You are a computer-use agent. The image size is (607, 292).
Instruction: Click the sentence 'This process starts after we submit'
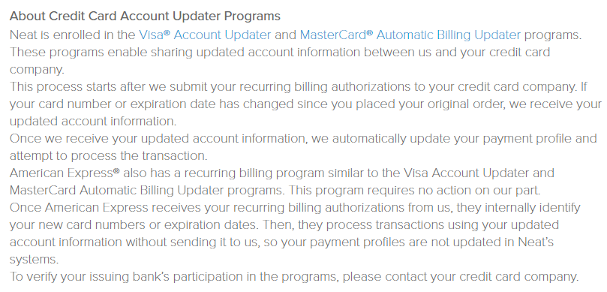point(293,87)
